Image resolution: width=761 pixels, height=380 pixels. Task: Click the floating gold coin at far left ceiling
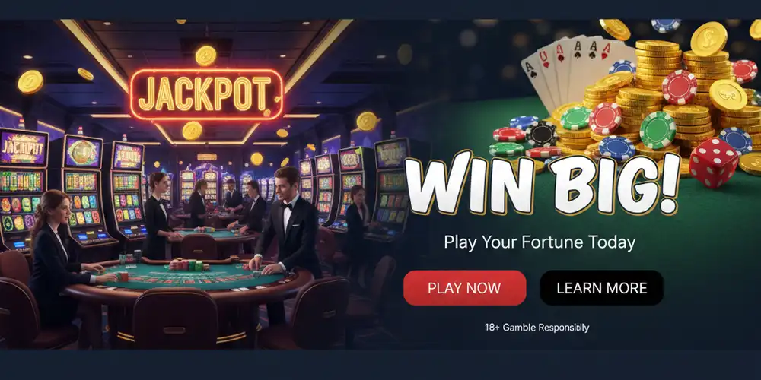30,81
